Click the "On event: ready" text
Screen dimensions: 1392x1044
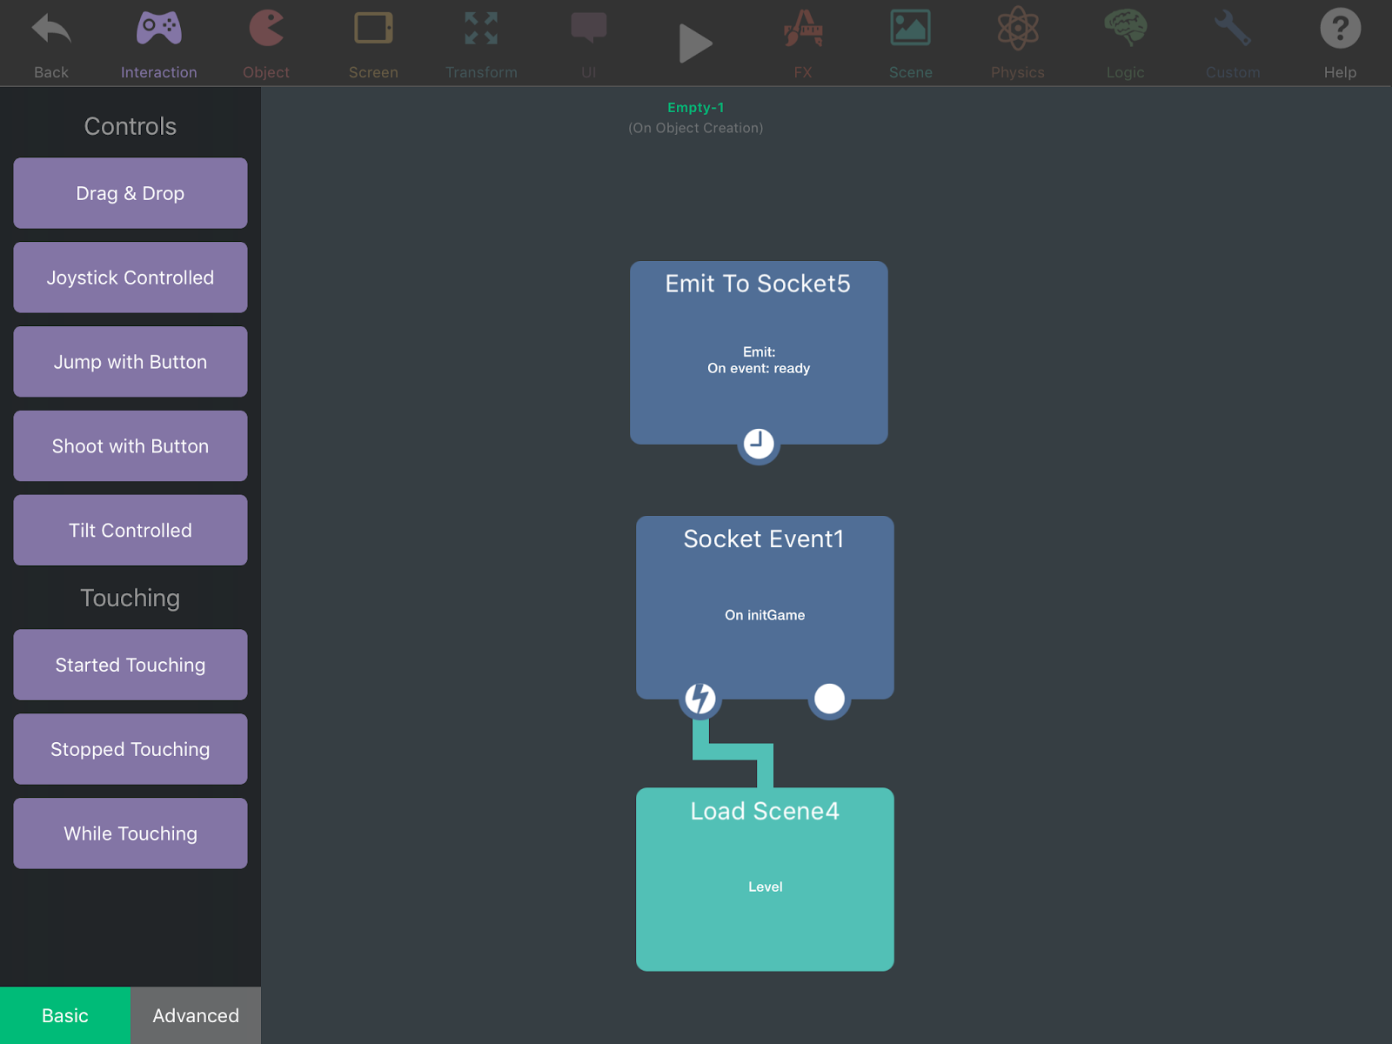[759, 368]
